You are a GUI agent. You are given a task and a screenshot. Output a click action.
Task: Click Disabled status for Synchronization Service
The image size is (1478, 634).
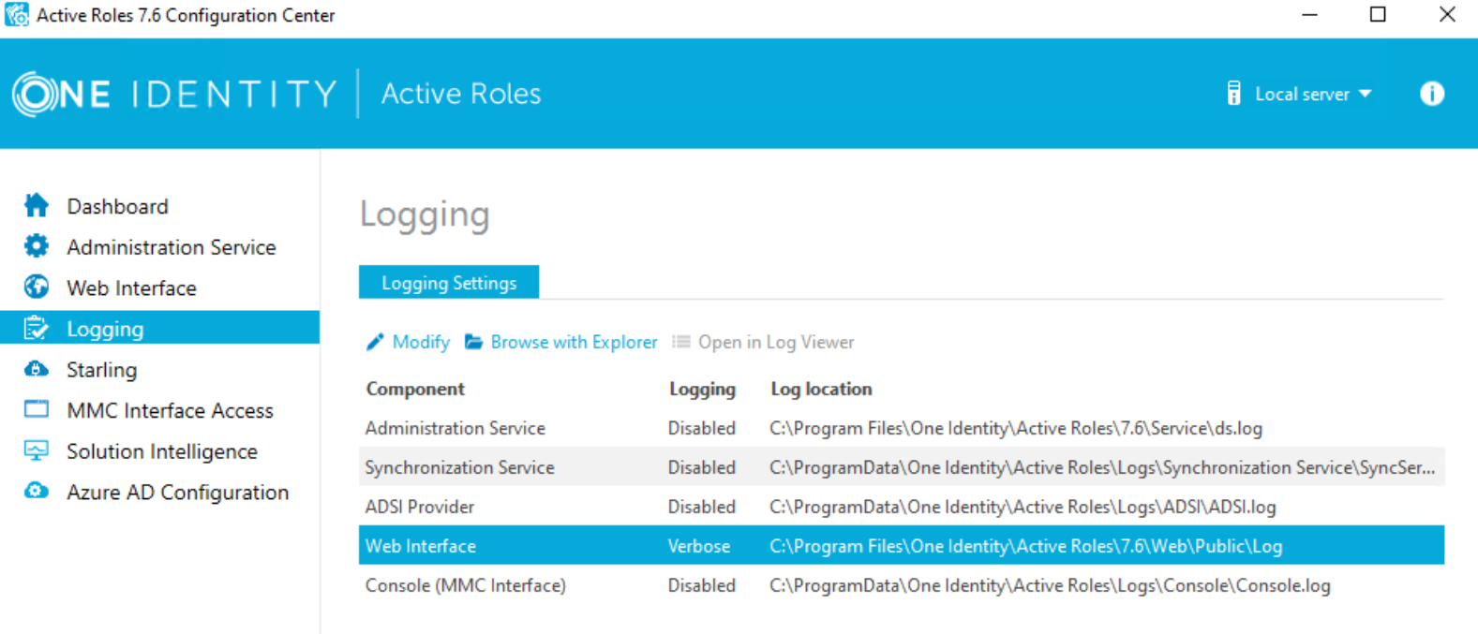[701, 467]
